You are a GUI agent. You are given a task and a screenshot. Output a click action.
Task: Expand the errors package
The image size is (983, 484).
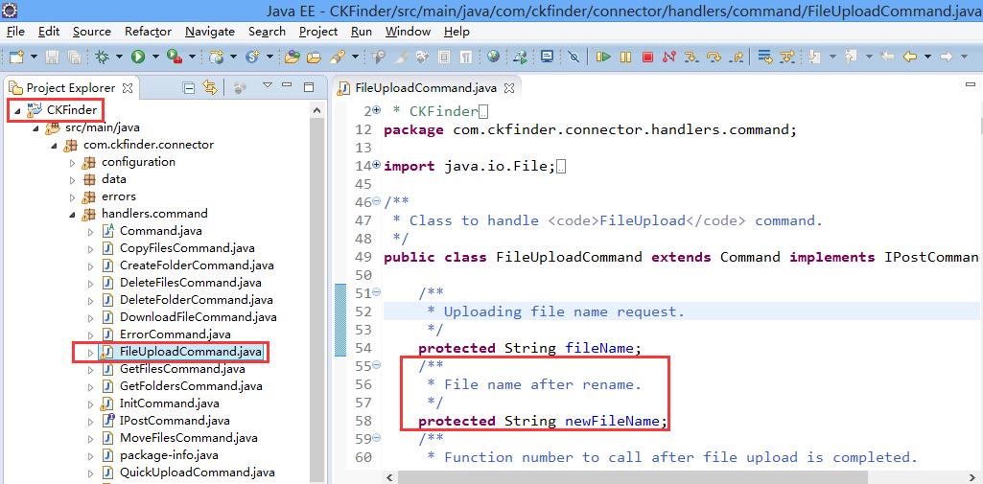tap(72, 197)
